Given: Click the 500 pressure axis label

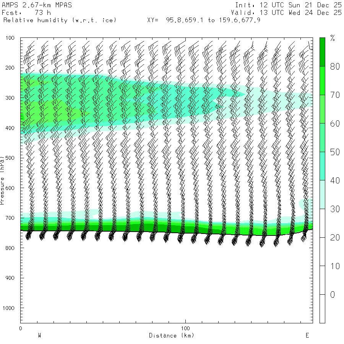Looking at the screenshot, I should tap(10, 158).
